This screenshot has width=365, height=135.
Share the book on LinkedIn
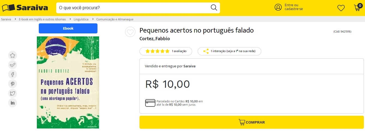[x=13, y=103]
